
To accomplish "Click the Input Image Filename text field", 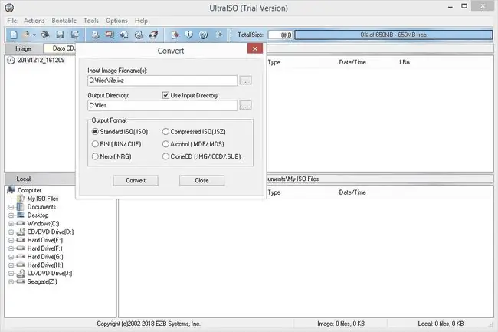I will 162,81.
